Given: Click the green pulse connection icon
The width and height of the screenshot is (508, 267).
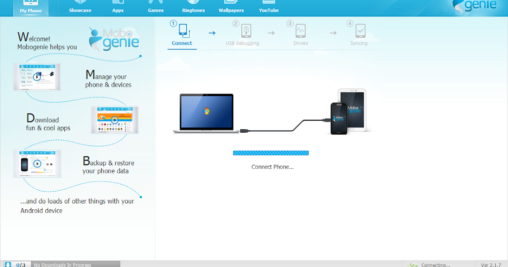Looking at the screenshot, I should 413,265.
